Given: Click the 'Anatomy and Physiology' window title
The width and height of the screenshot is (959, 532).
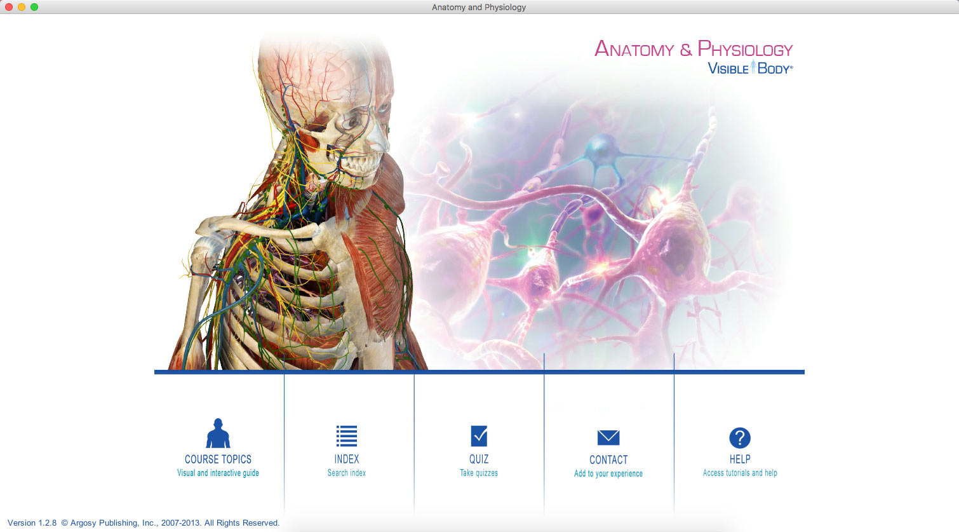Looking at the screenshot, I should coord(479,7).
